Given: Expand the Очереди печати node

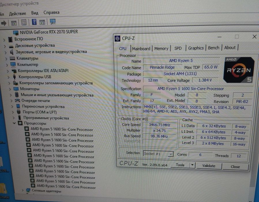Looking at the screenshot, I should pyautogui.click(x=12, y=101).
